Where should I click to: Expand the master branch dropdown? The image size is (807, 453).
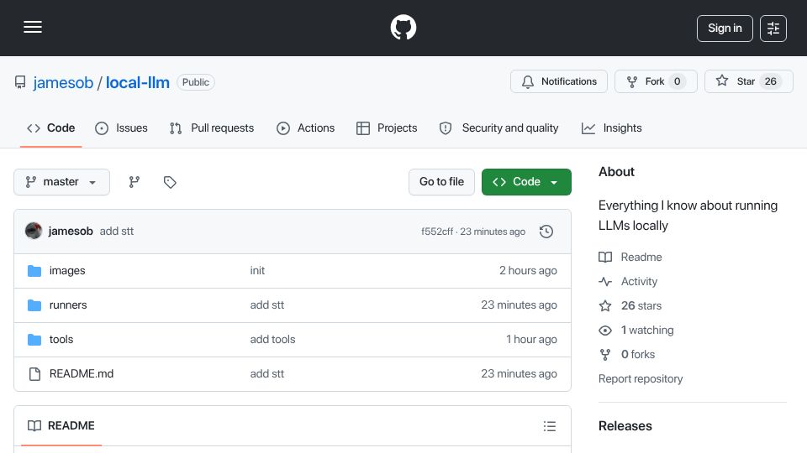point(61,182)
